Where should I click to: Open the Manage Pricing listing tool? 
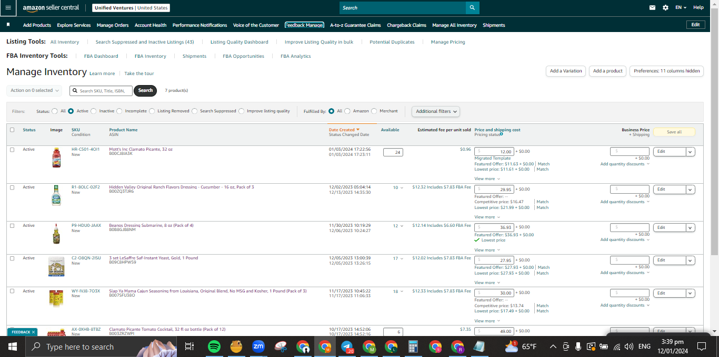[x=448, y=42]
